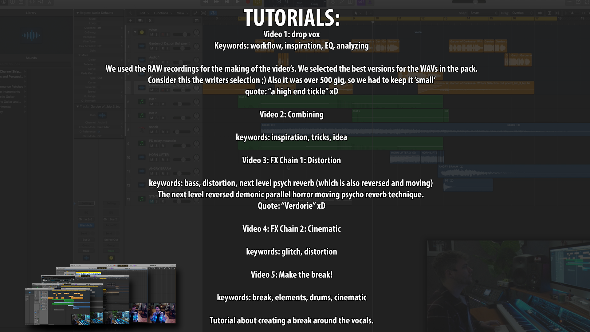590x332 pixels.
Task: Click the Duplicate Track icon
Action: coord(140,21)
